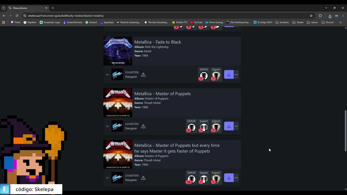Click the EMHX guitar icon for Fade to Black

pyautogui.click(x=204, y=76)
